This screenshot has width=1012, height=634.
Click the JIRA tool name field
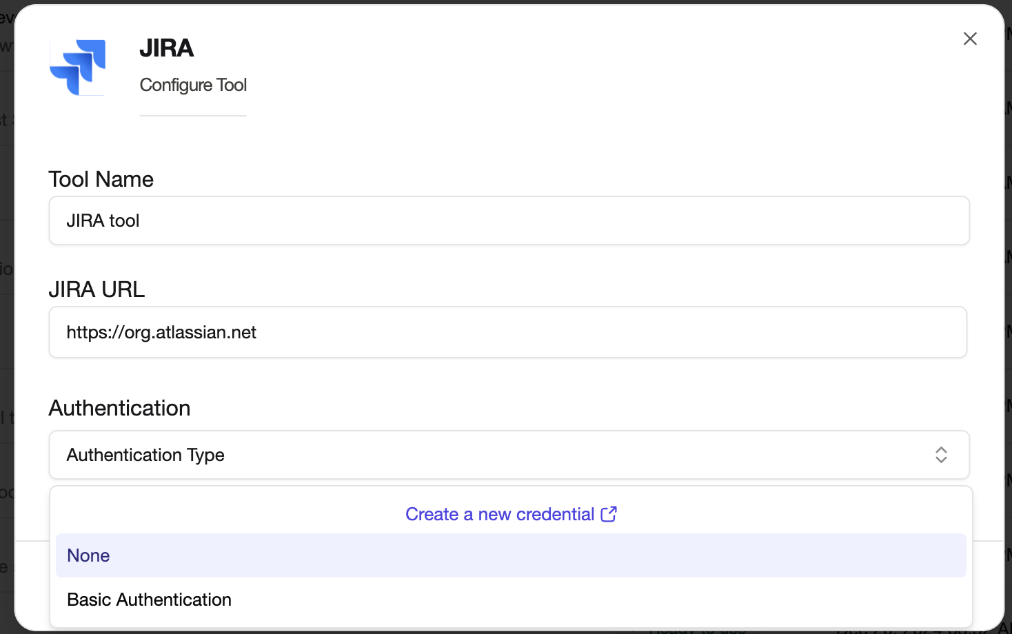click(509, 221)
